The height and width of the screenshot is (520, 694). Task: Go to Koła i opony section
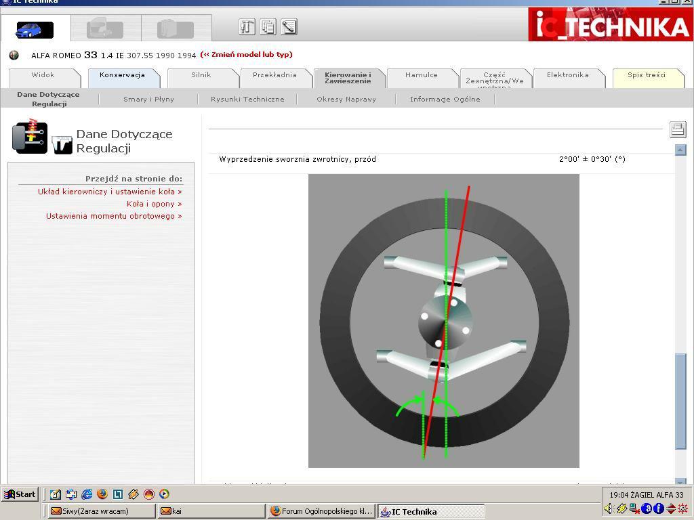[154, 204]
